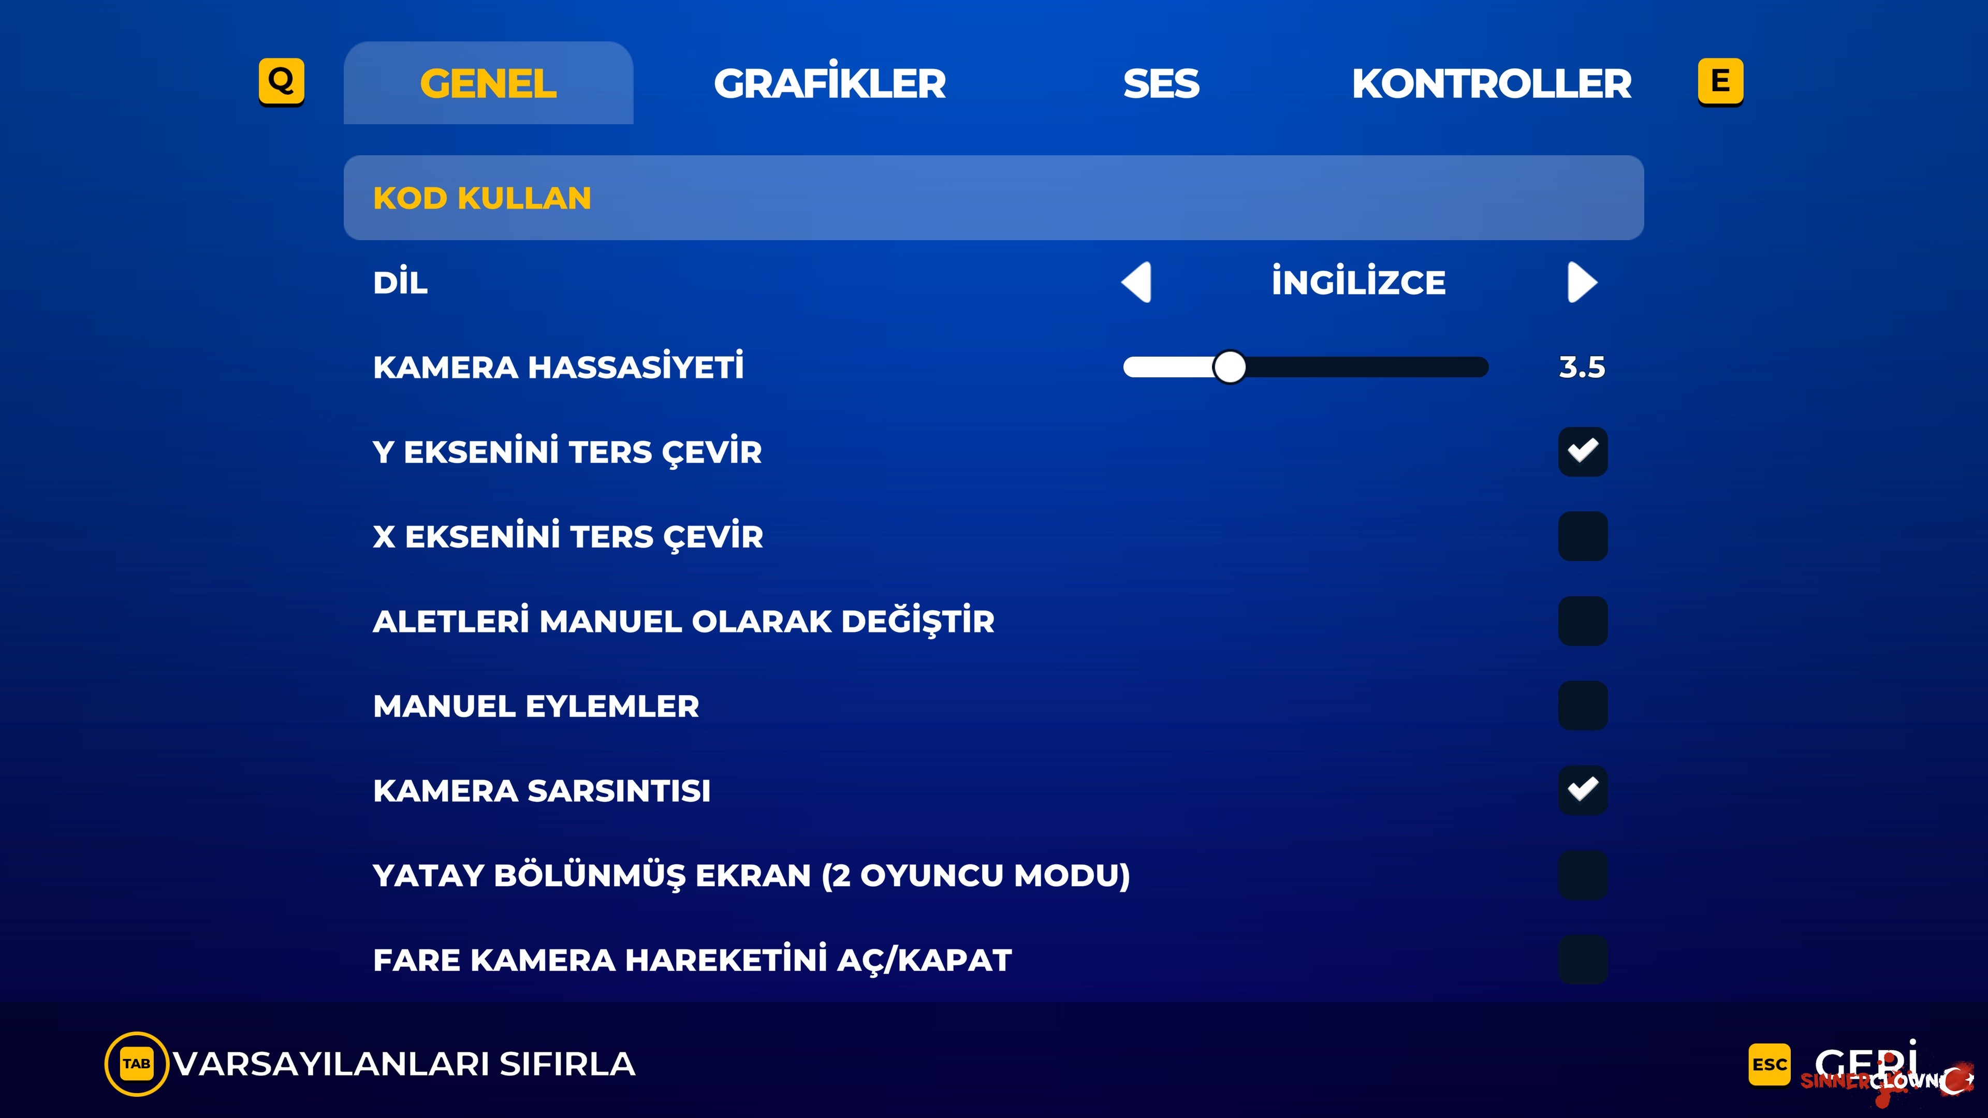Screen dimensions: 1988x1118
Task: Enable YATAY BÖLÜNMÜŞ EKRAN mode
Action: 1583,875
